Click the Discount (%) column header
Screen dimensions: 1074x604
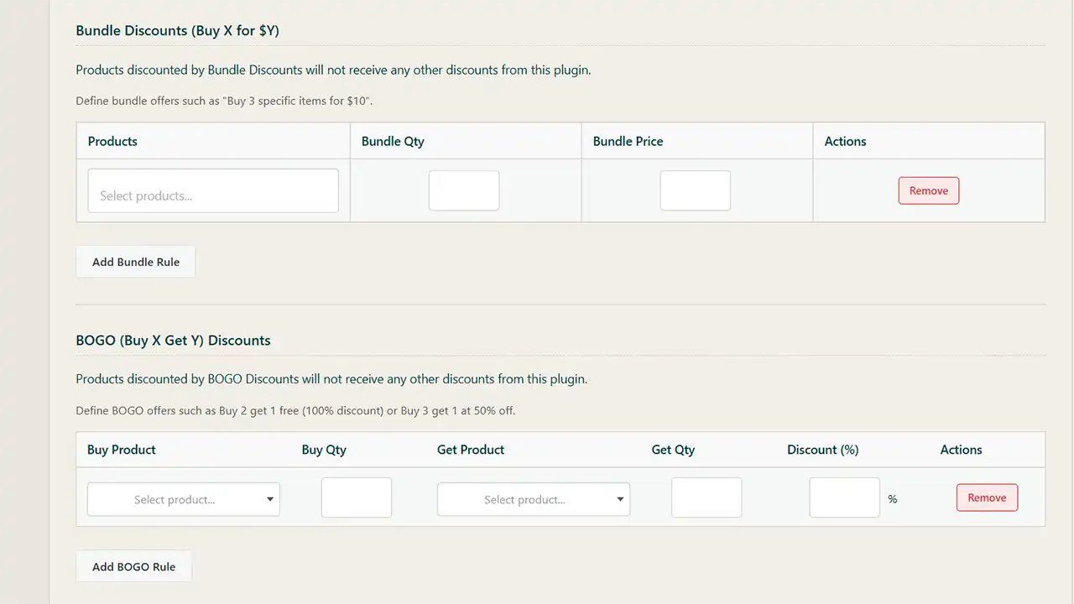tap(822, 450)
